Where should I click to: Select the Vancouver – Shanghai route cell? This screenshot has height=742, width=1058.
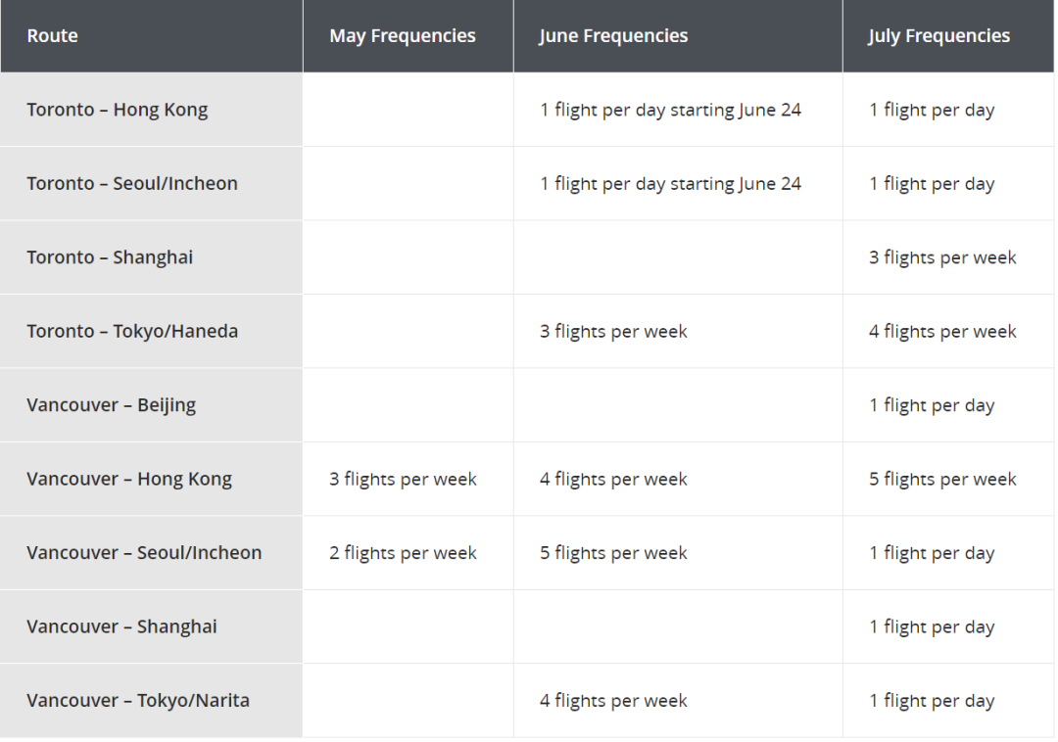(151, 626)
